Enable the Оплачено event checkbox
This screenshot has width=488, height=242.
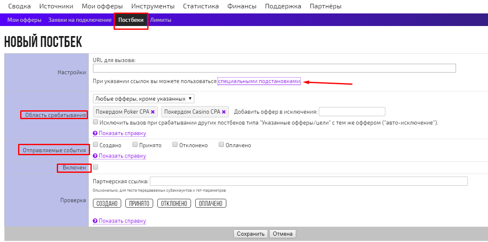point(221,144)
